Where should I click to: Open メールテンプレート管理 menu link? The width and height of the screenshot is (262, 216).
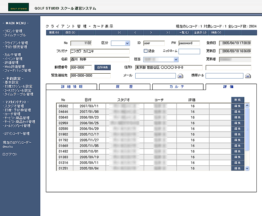coord(17,126)
